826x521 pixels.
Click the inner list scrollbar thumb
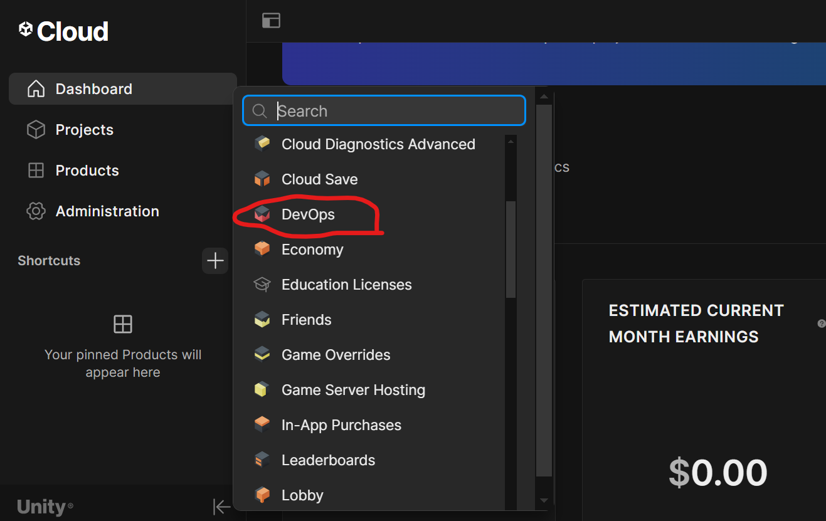[511, 250]
